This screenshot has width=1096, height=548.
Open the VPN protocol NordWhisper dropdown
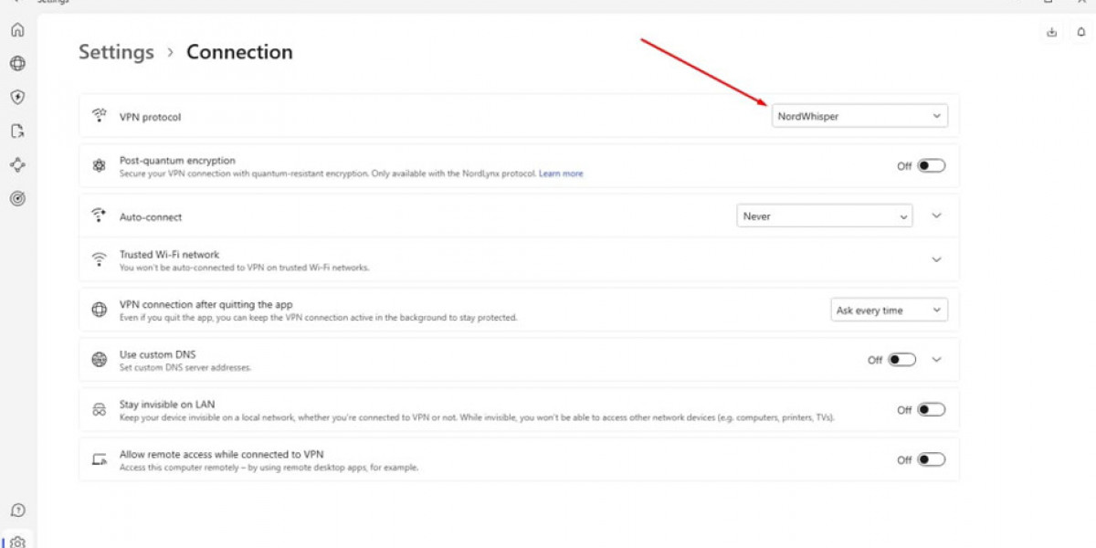click(859, 116)
